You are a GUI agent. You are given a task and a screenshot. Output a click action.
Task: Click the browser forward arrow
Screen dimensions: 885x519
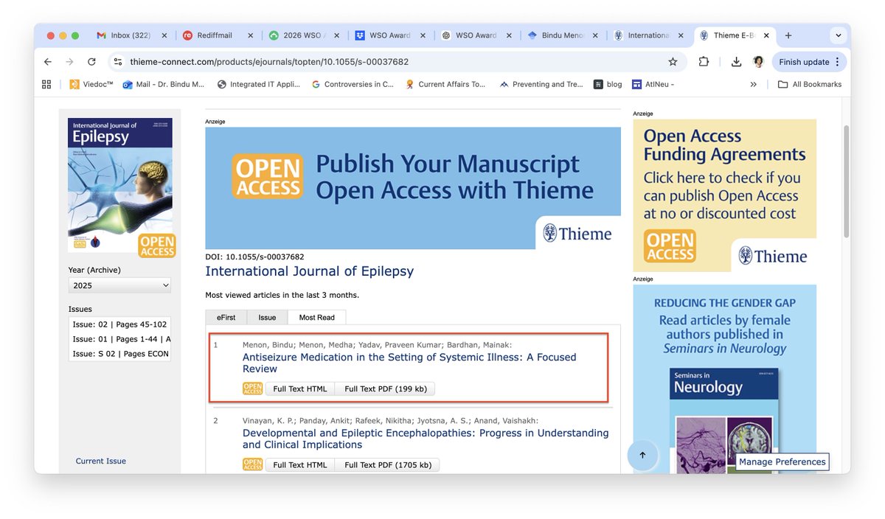tap(69, 62)
